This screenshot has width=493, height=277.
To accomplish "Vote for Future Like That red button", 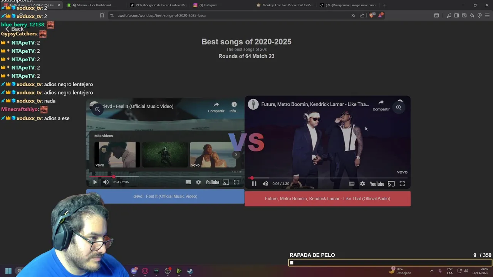I will pos(327,199).
